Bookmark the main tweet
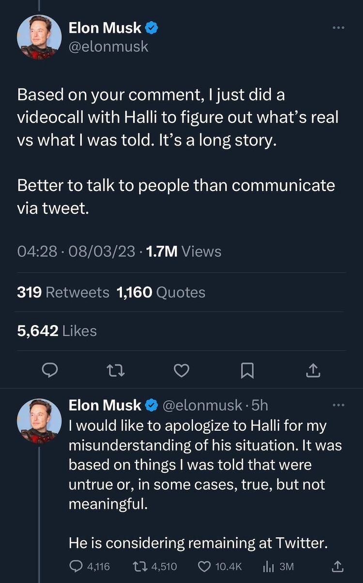 pos(247,371)
